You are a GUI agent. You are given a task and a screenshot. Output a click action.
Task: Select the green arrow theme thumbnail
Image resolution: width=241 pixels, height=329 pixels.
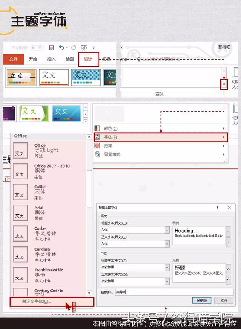(34, 114)
